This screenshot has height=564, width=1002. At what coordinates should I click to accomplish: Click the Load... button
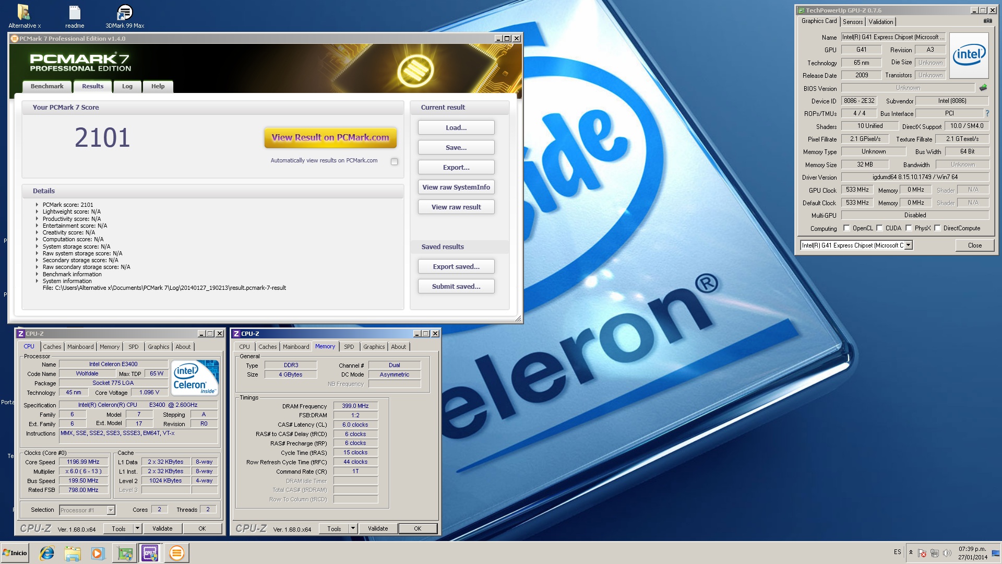coord(456,128)
